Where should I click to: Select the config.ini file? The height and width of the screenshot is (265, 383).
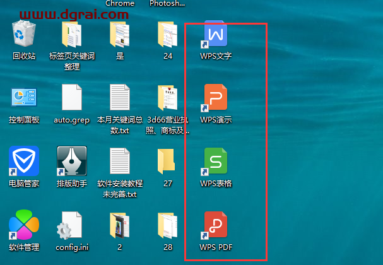[x=69, y=225]
